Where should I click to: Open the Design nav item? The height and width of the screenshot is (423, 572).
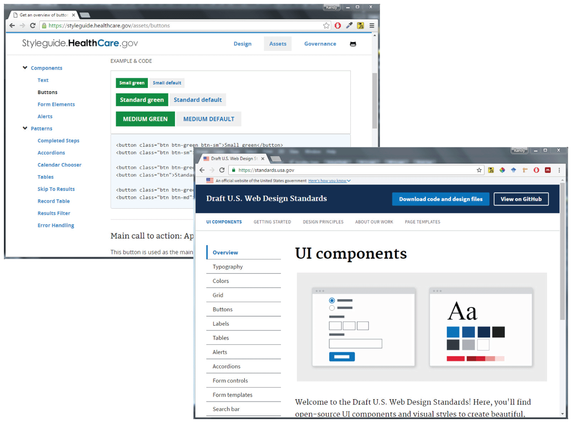tap(242, 44)
